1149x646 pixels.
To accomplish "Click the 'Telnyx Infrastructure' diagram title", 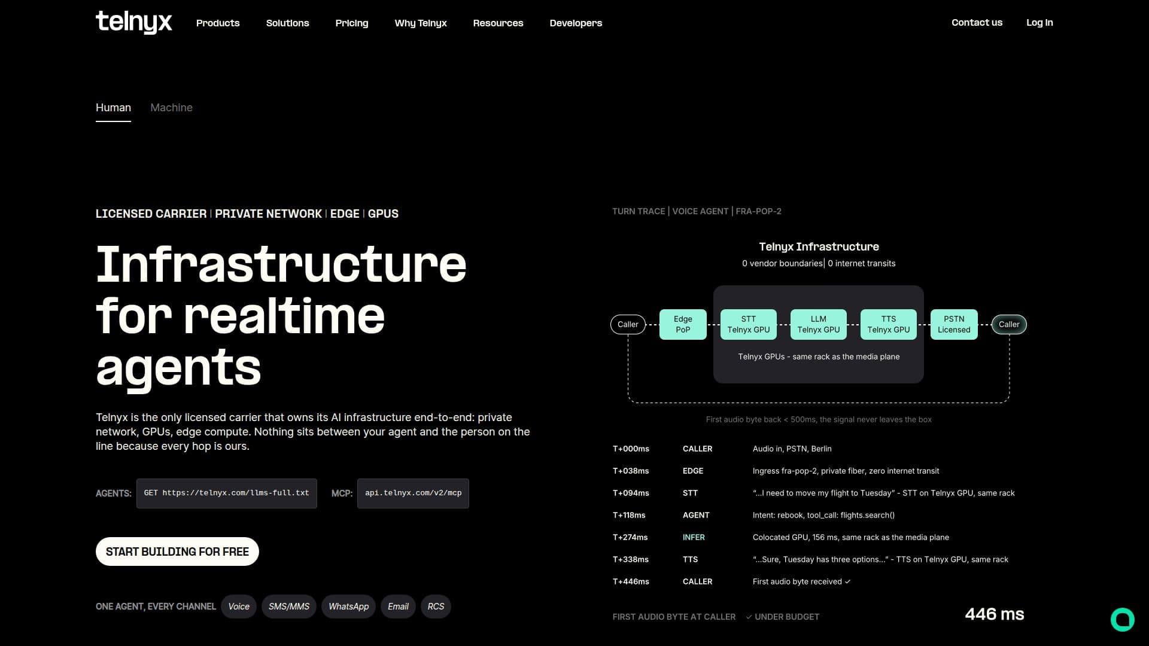I will (819, 246).
